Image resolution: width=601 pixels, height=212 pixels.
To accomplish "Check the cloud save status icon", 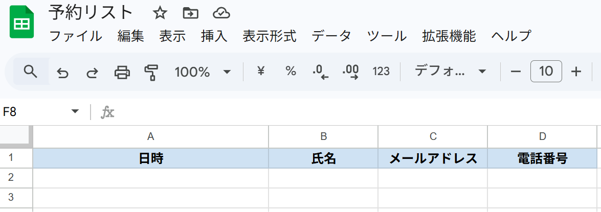I will (221, 13).
